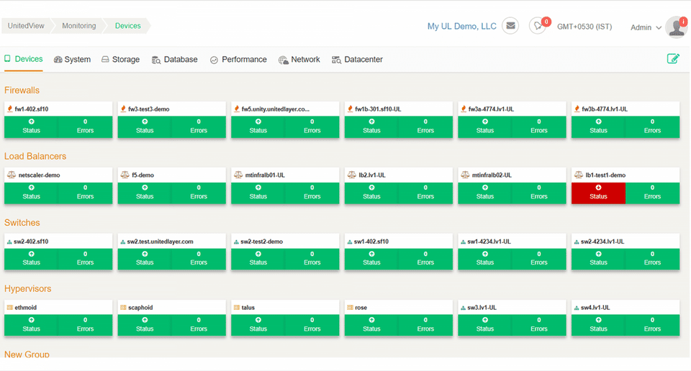
Task: Go to the Datacenter tab
Action: tap(357, 60)
